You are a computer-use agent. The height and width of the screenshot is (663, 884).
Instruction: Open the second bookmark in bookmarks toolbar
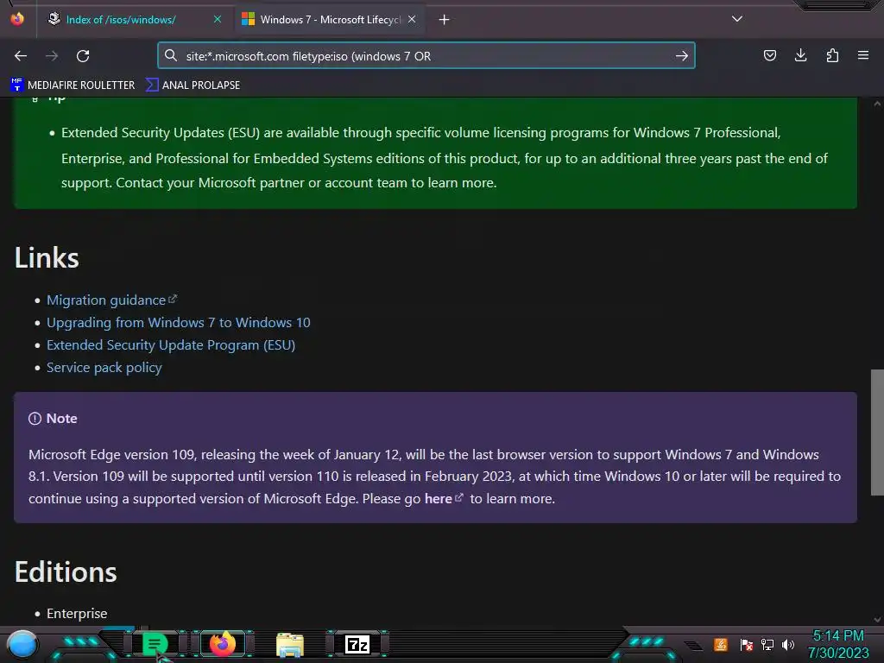point(193,85)
